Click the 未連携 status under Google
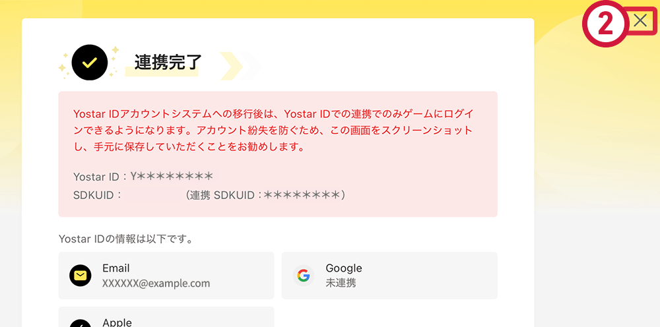Viewport: 660px width, 327px height. click(341, 283)
